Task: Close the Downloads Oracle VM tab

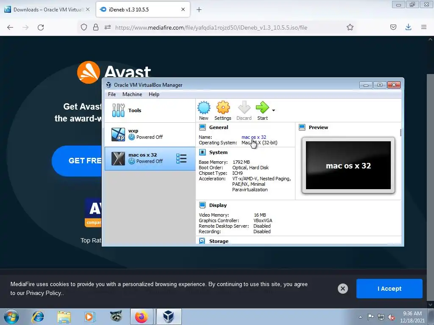Action: [88, 9]
